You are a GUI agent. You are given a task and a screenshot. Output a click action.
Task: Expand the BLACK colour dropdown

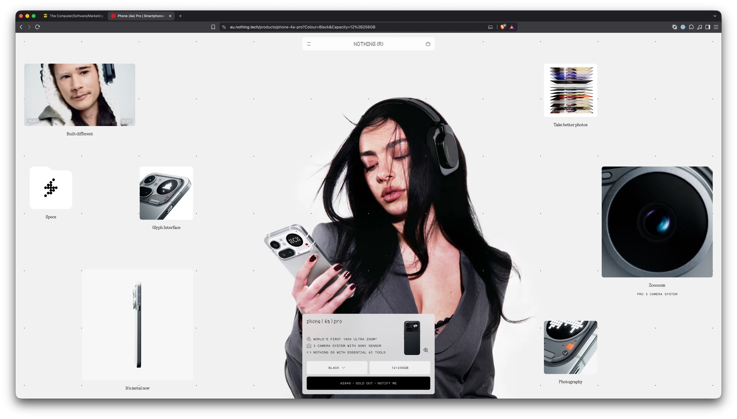[x=337, y=368]
